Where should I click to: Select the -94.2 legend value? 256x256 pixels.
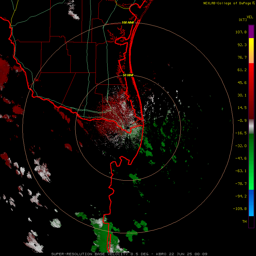[x=241, y=196]
